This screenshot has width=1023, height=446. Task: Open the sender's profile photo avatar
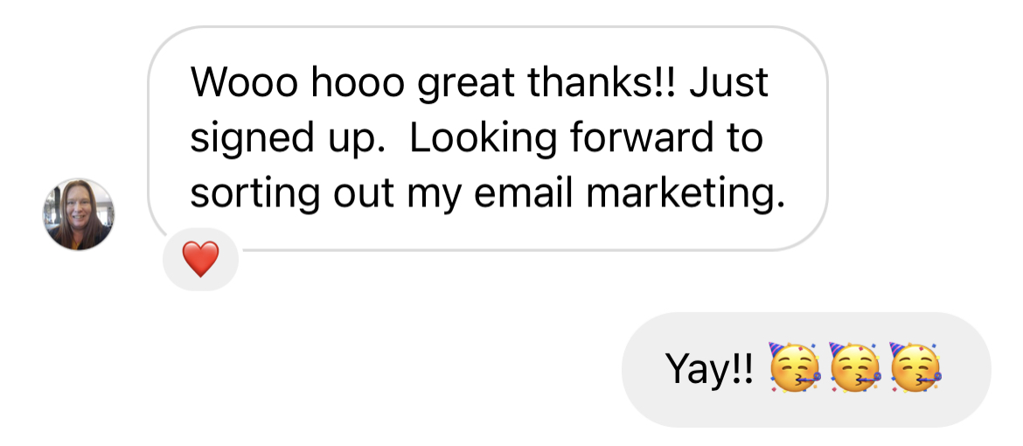click(x=79, y=214)
